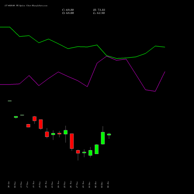Viewport: 194px width, 194px height.
Task: Select the 01 Dec date label
Action: (89, 185)
